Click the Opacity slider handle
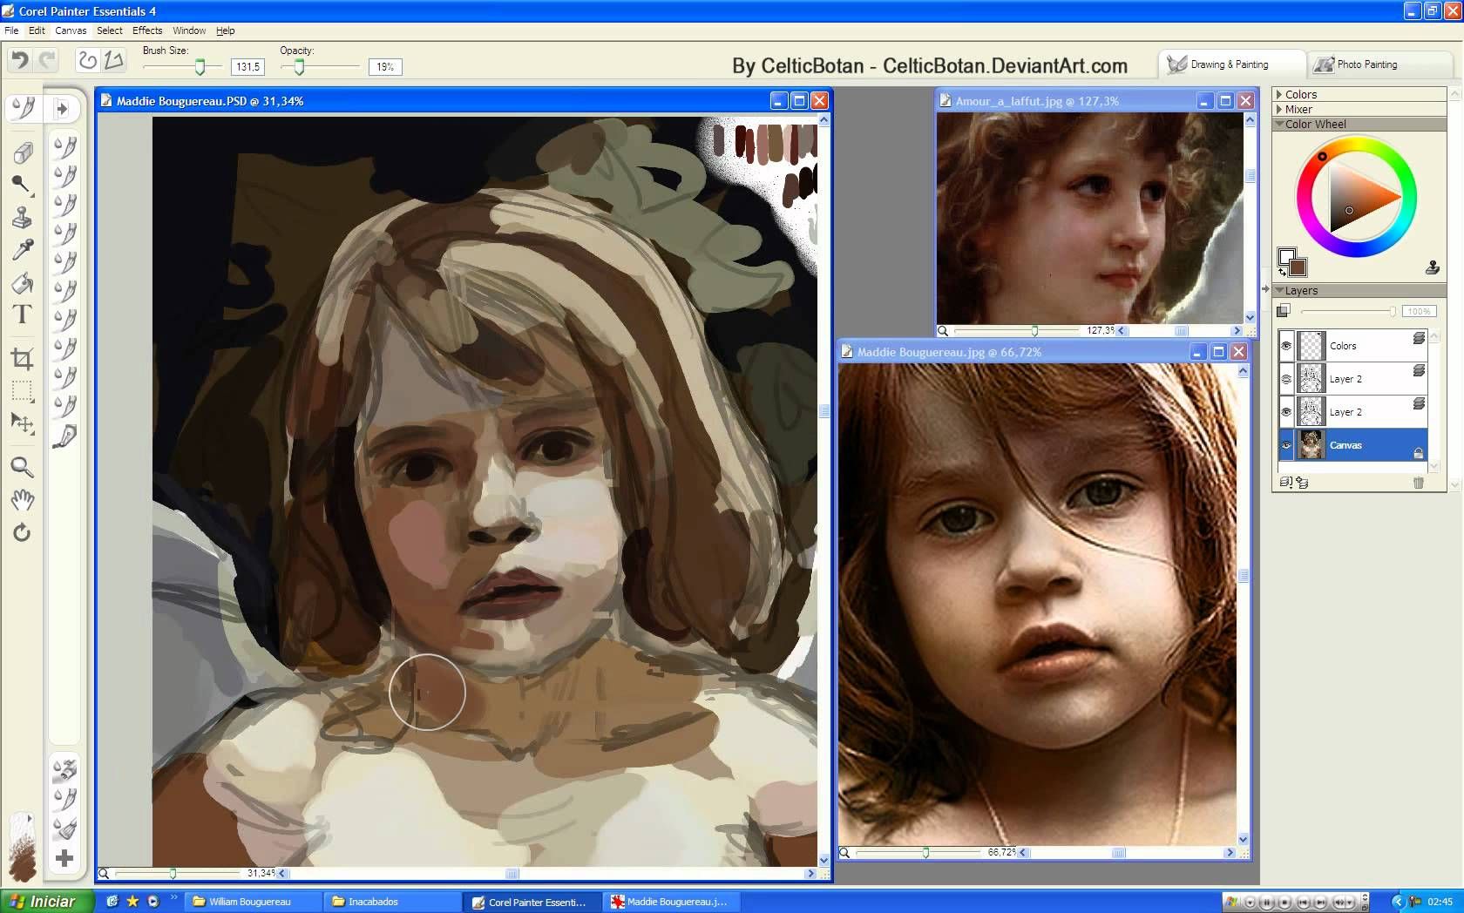 click(299, 67)
